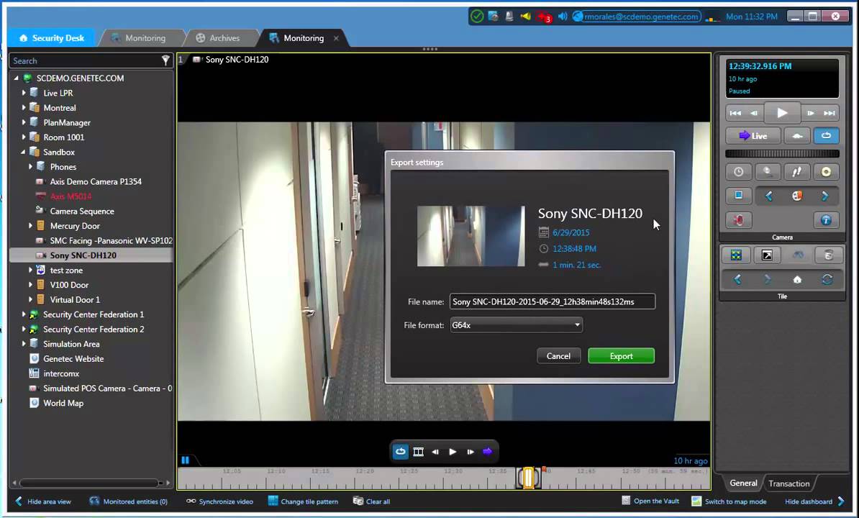The image size is (859, 518).
Task: Collapse the Sandbox area
Action: pos(23,153)
